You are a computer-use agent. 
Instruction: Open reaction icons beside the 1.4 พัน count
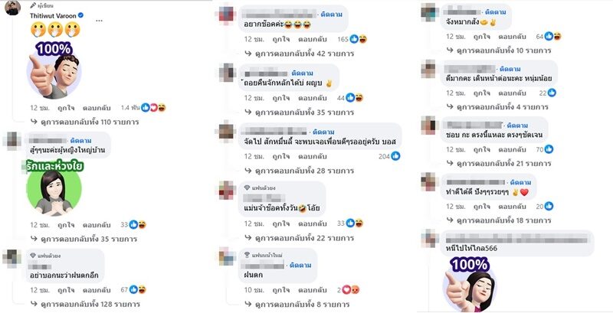[154, 108]
